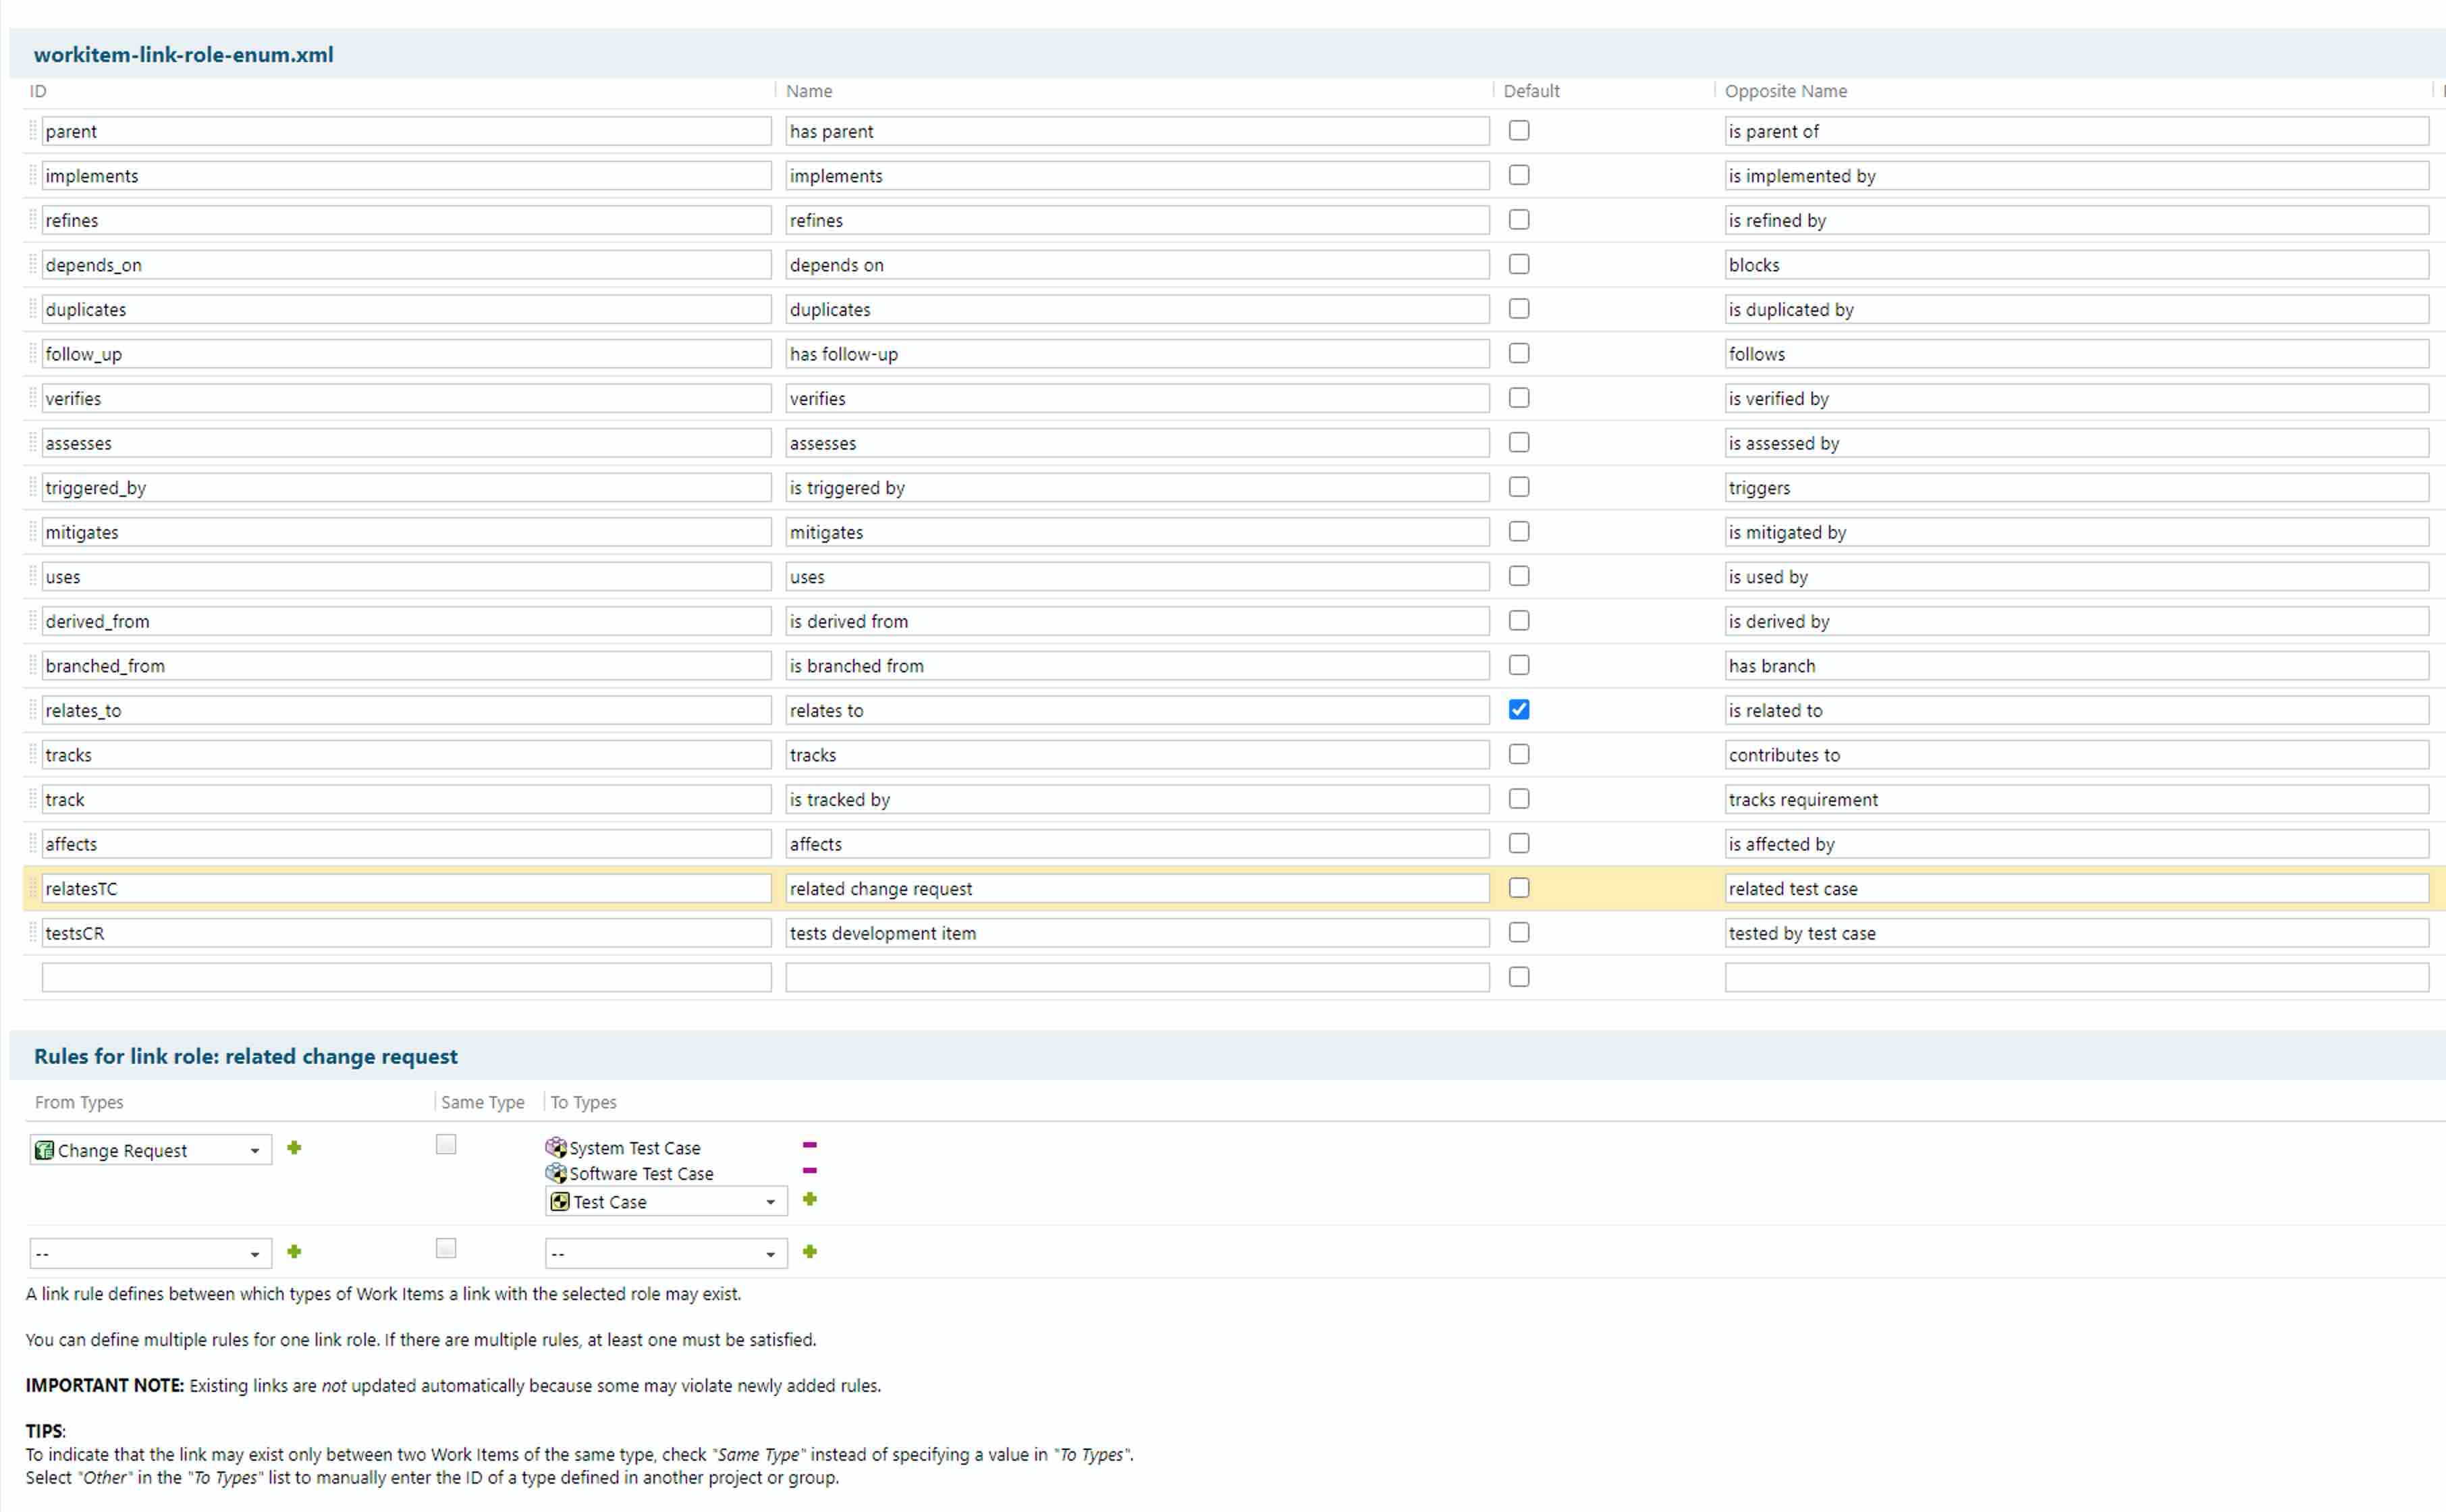Click plus icon beside empty To Types dropdown

pos(810,1252)
